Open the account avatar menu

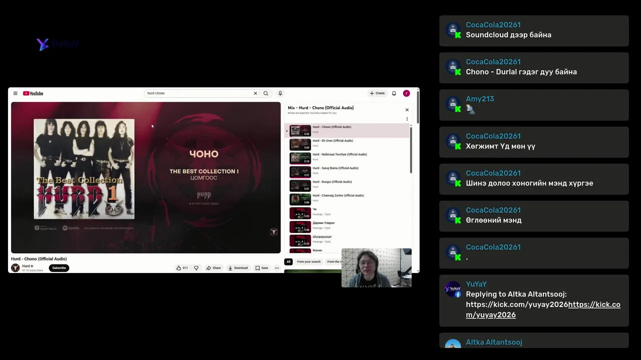click(x=406, y=93)
